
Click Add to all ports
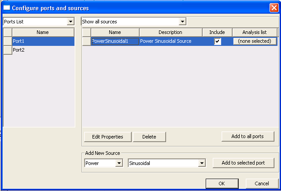click(247, 136)
